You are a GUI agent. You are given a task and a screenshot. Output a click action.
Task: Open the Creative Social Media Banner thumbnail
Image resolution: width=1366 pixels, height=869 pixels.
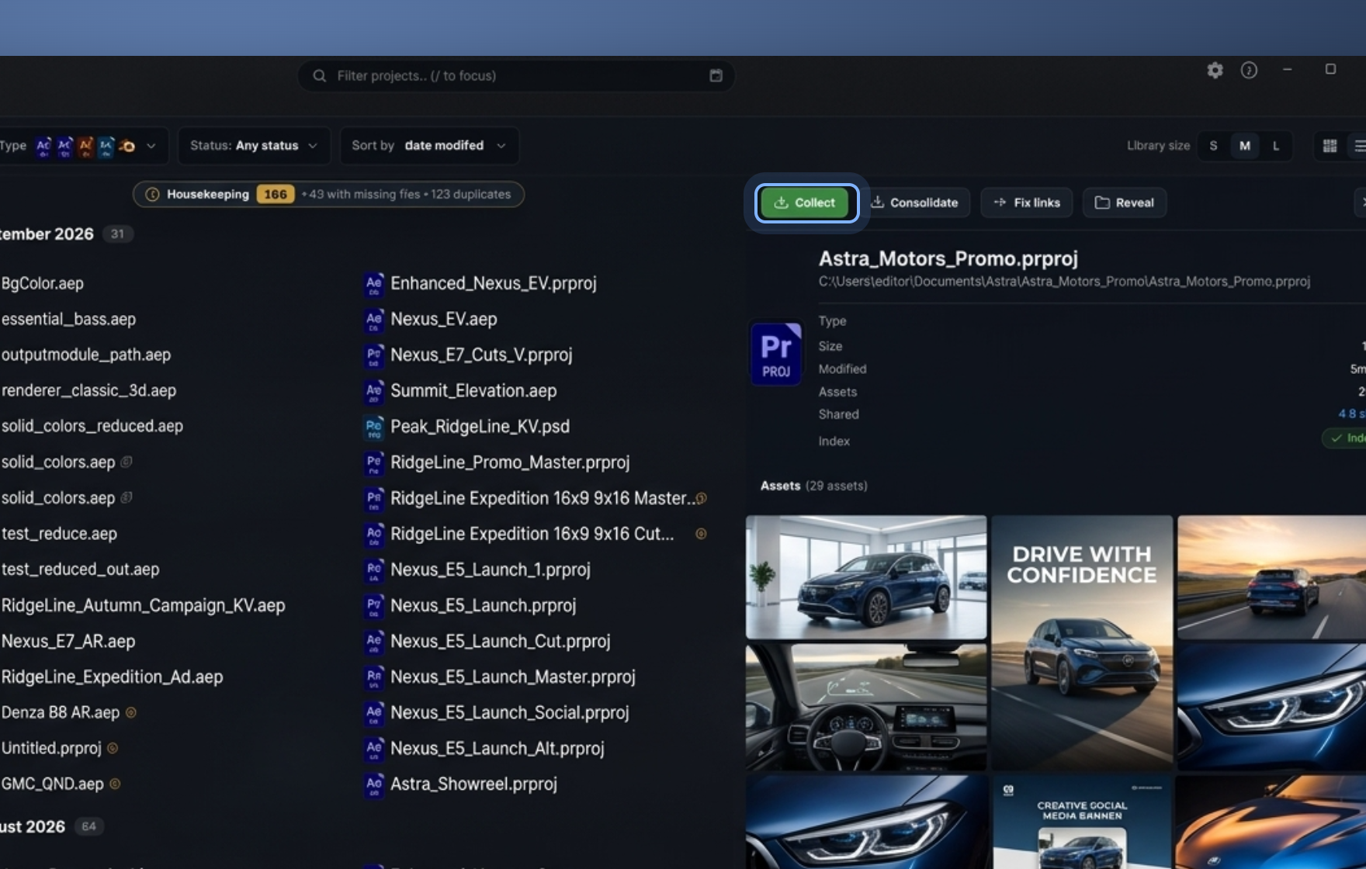1082,822
